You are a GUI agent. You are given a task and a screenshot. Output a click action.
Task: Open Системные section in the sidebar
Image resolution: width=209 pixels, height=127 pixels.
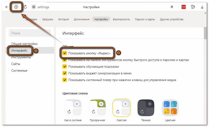(19, 71)
